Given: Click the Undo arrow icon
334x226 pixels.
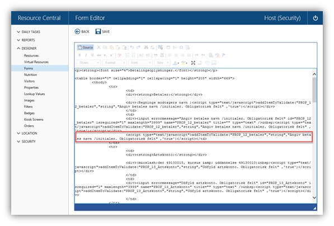Looking at the screenshot, I should coord(132,48).
